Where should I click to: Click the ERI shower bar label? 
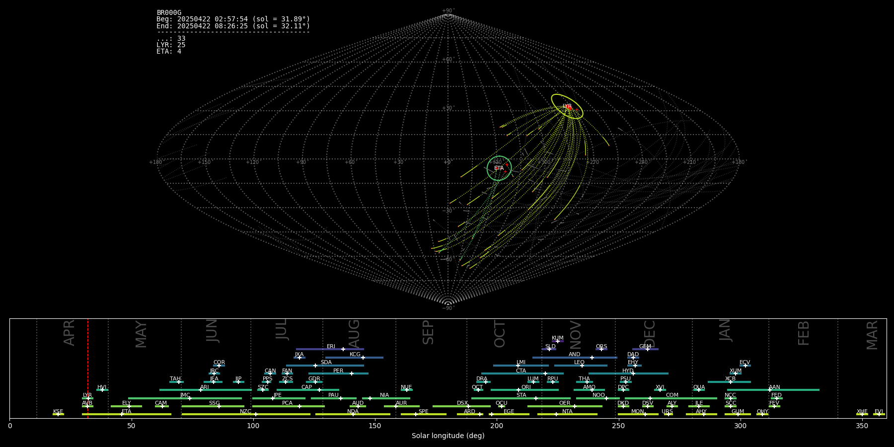(331, 347)
